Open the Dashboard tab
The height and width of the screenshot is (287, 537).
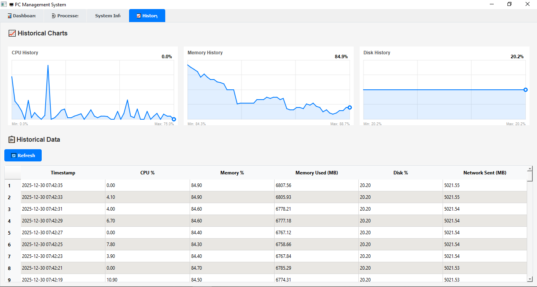pos(22,16)
